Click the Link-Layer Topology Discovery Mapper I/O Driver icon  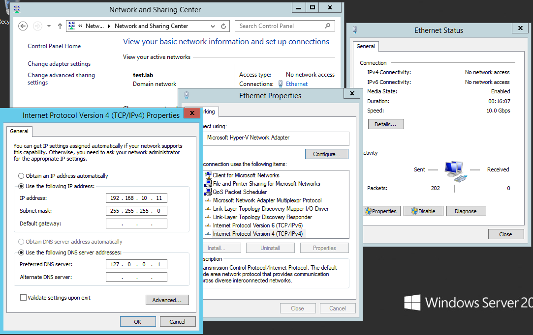click(208, 209)
